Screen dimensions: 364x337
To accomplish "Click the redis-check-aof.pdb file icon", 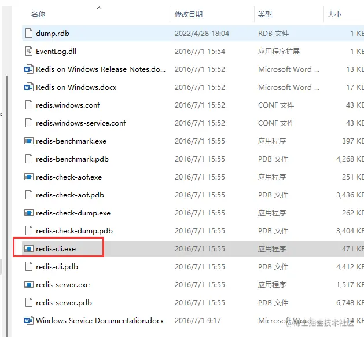I will [x=29, y=195].
